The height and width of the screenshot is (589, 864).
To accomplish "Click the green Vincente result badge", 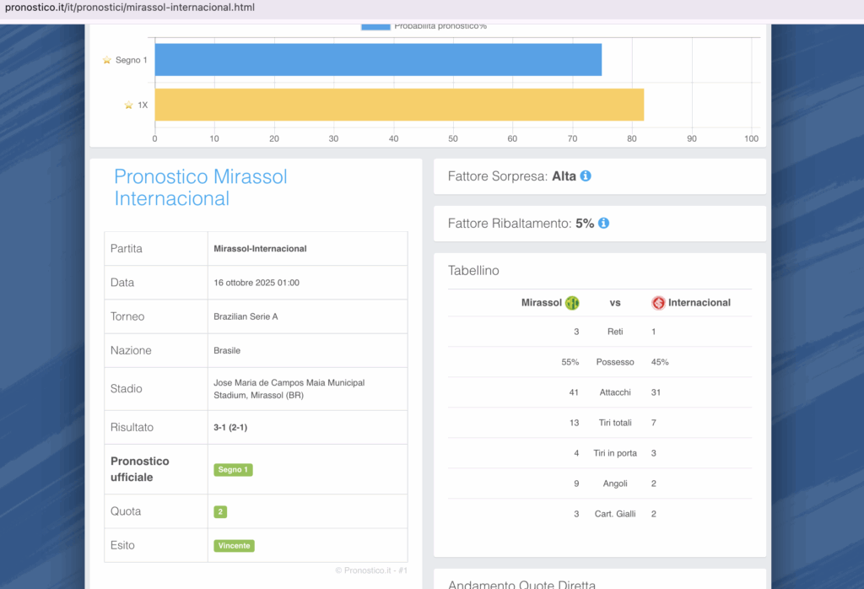I will pos(234,546).
